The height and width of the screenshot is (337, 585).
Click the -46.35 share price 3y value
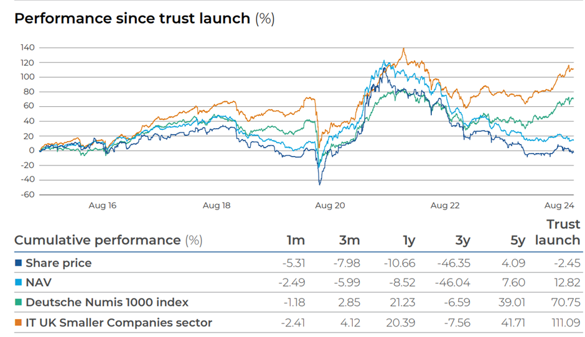(454, 263)
